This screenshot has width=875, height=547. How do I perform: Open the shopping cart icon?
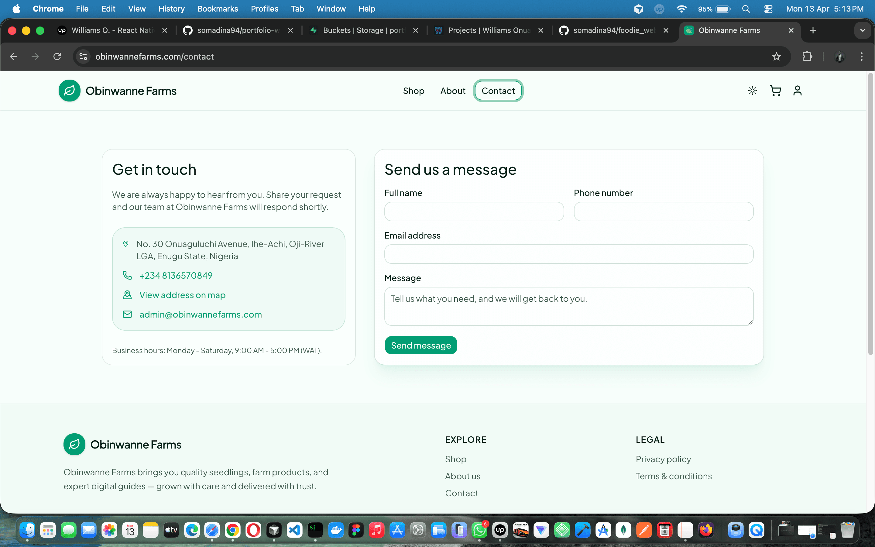[x=776, y=91]
